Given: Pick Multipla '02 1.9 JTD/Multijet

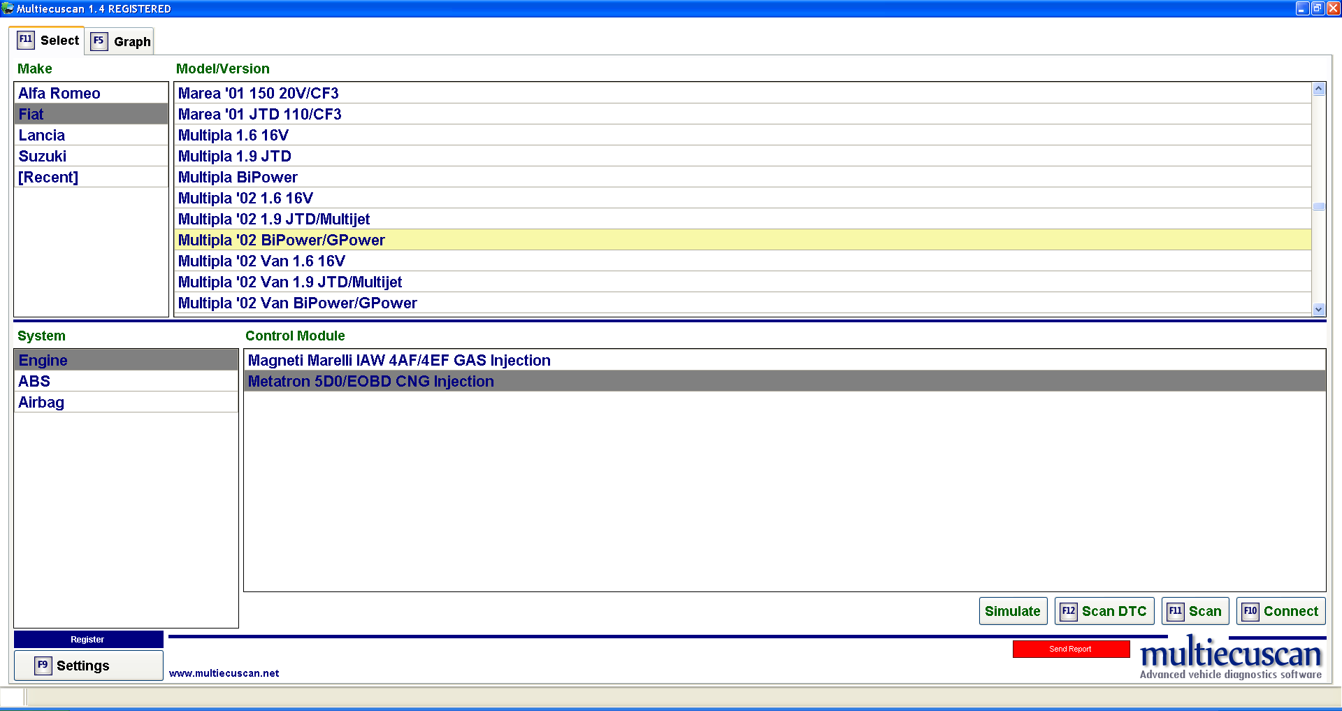Looking at the screenshot, I should click(742, 219).
